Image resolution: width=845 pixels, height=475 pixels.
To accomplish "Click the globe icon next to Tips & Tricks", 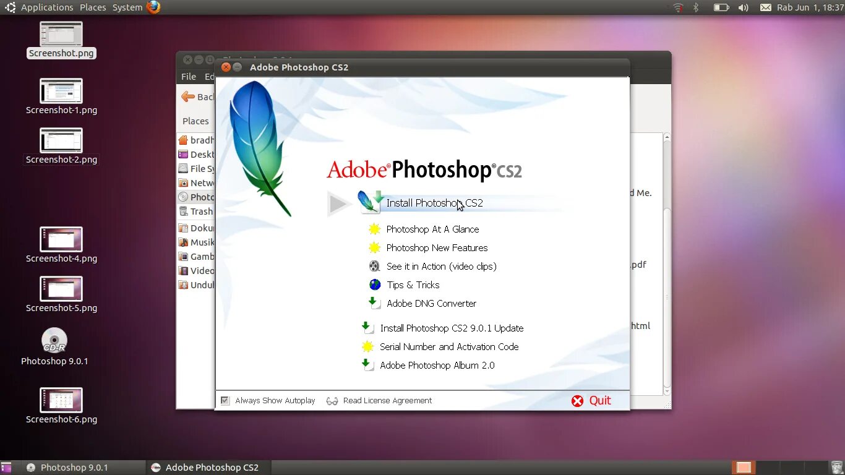I will coord(375,285).
